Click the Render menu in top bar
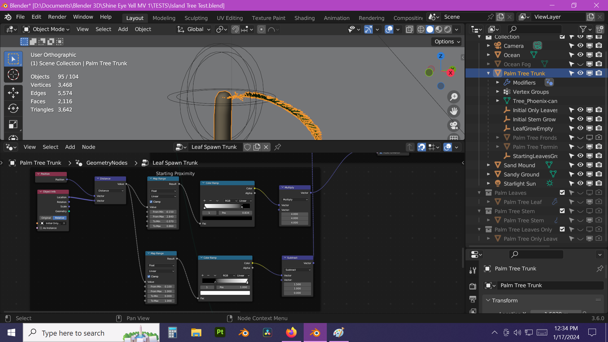Image resolution: width=608 pixels, height=342 pixels. pos(57,17)
